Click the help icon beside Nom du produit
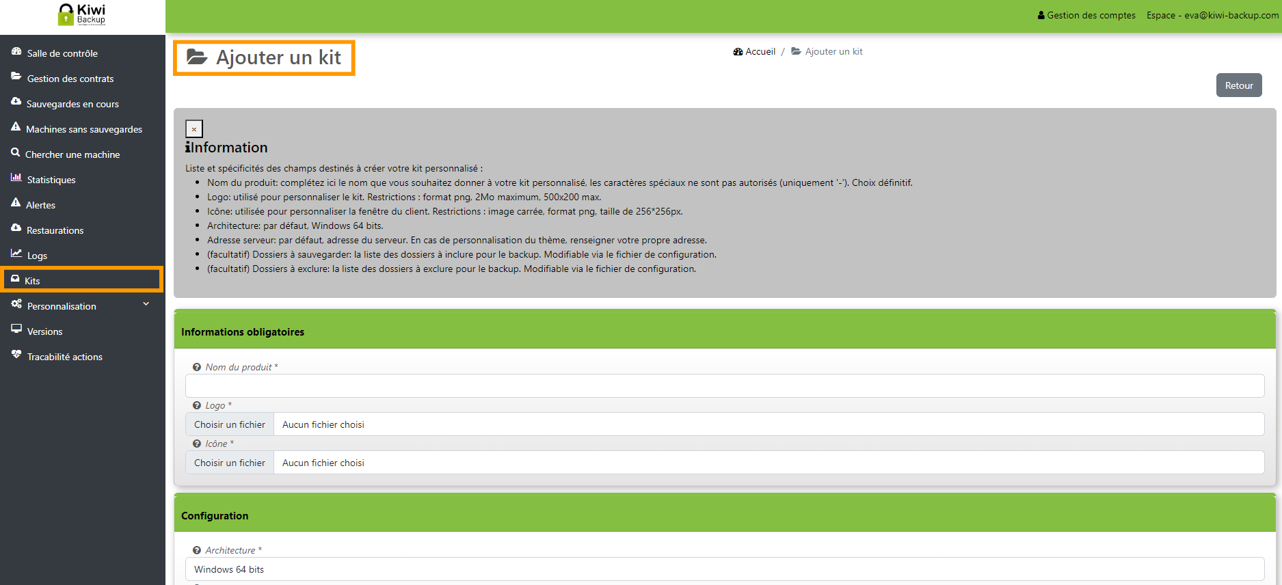 pyautogui.click(x=197, y=368)
